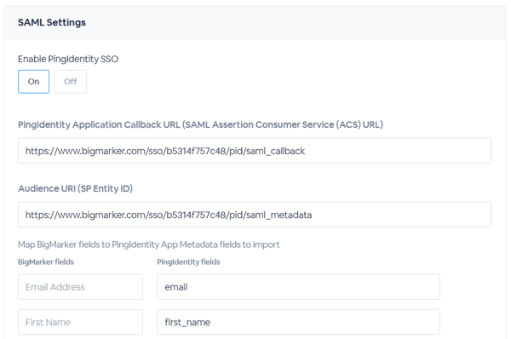Click the Map BigMarker fields description text
This screenshot has height=339, width=511.
148,244
